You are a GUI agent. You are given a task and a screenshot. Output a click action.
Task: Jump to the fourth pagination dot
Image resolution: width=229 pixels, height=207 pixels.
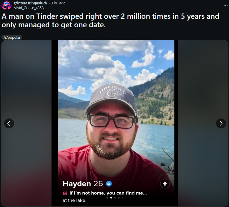[x=119, y=198]
